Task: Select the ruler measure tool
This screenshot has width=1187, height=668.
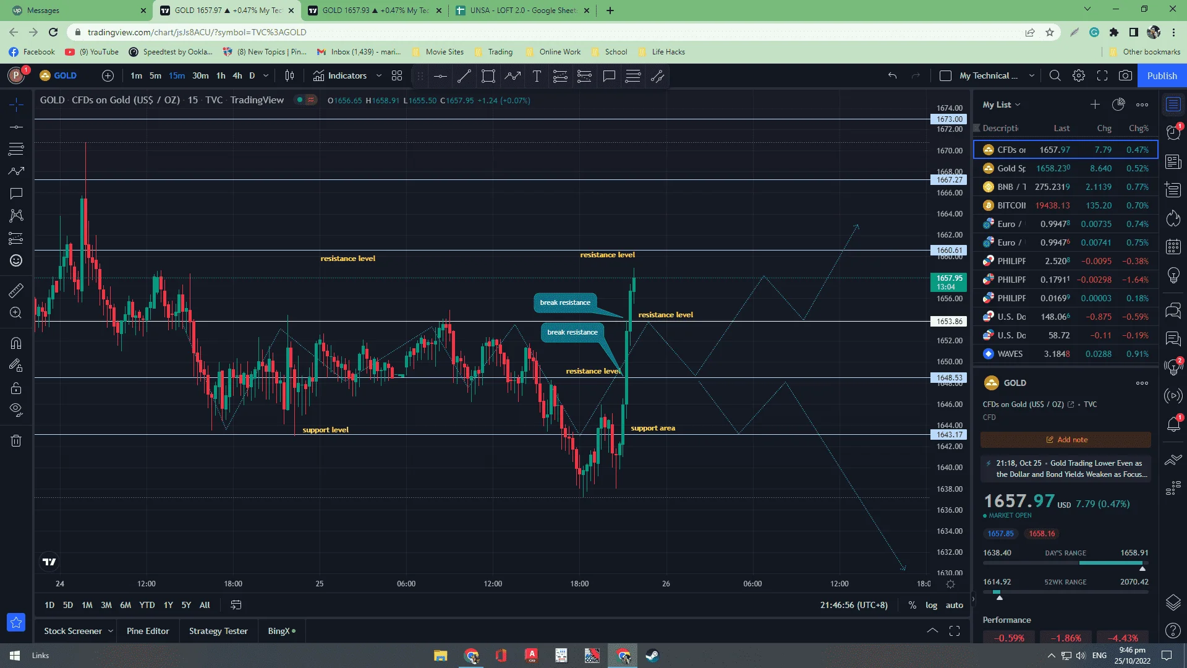Action: pos(16,290)
